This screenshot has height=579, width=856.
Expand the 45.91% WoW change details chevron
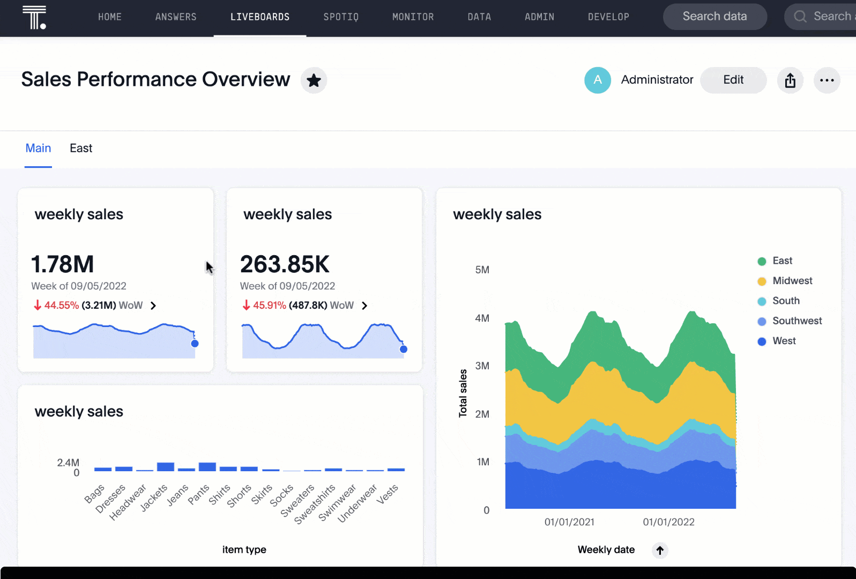pyautogui.click(x=364, y=306)
